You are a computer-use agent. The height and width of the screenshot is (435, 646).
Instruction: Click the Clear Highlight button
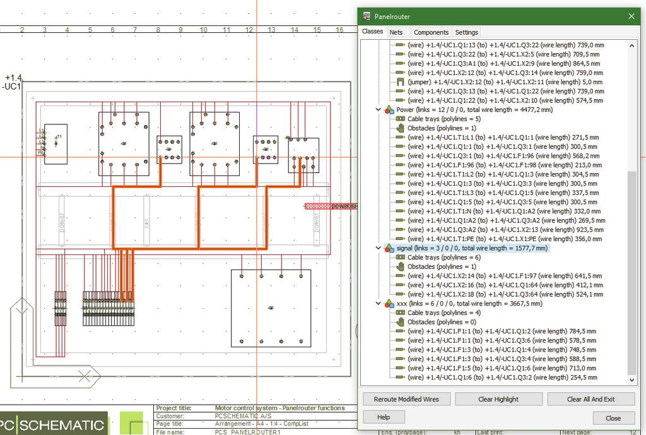(498, 399)
